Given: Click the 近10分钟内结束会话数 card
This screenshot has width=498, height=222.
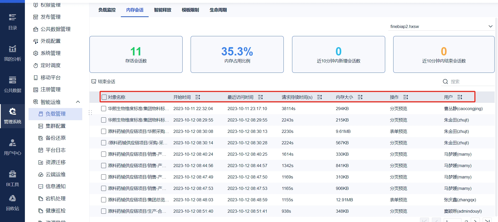Looking at the screenshot, I should 444,54.
